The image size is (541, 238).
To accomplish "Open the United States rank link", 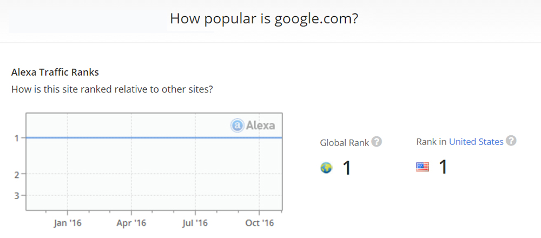I will click(x=476, y=142).
